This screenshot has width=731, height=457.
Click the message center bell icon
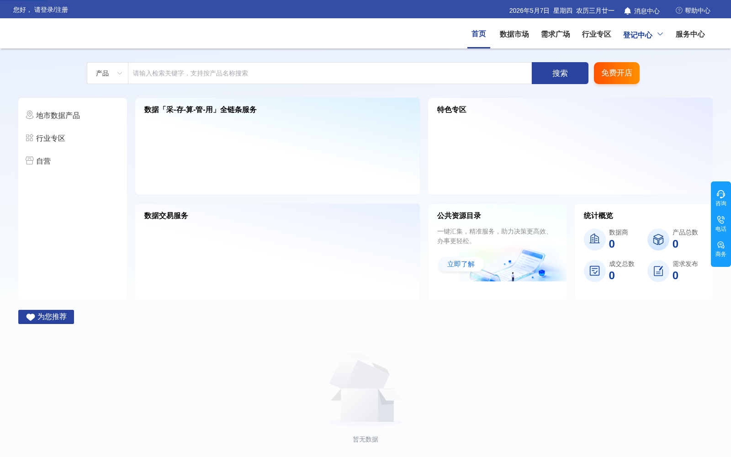coord(627,11)
